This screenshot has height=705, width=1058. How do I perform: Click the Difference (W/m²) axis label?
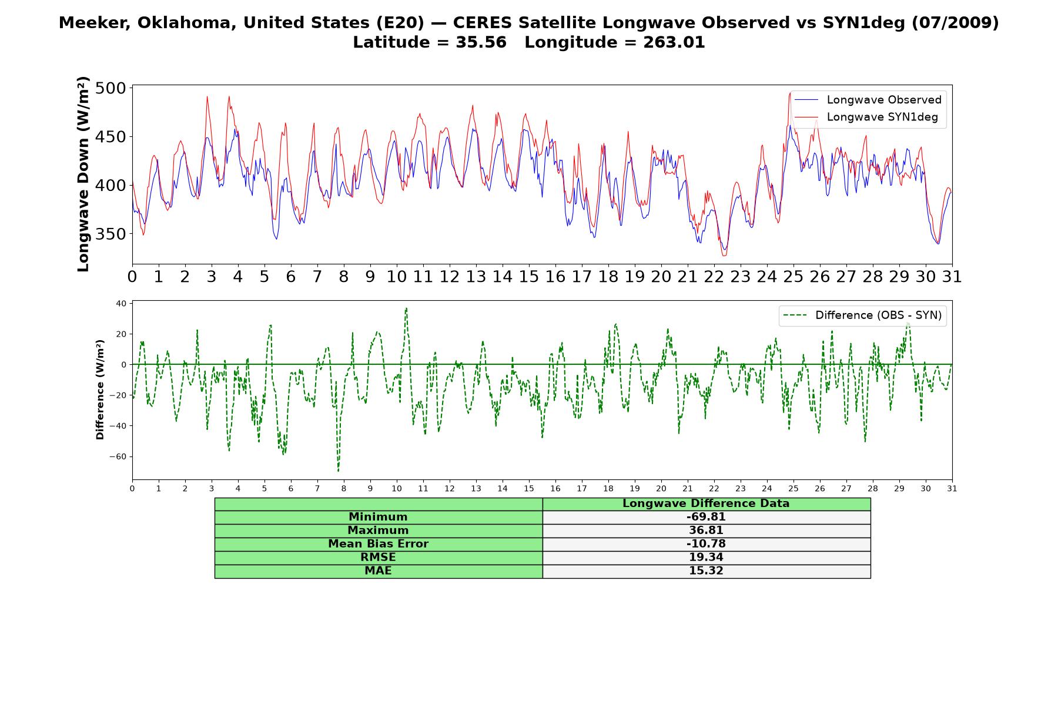(x=100, y=390)
